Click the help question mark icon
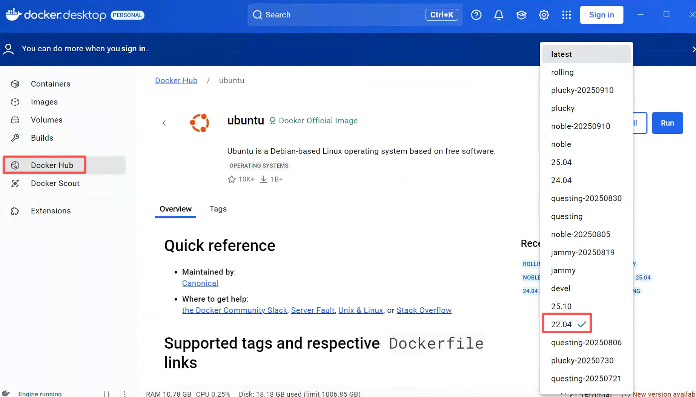 tap(476, 15)
